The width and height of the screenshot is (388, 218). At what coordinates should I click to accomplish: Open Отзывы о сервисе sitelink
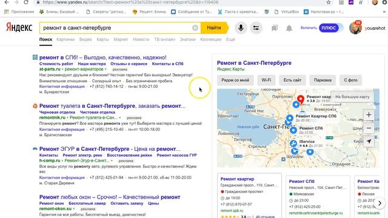[x=129, y=64]
